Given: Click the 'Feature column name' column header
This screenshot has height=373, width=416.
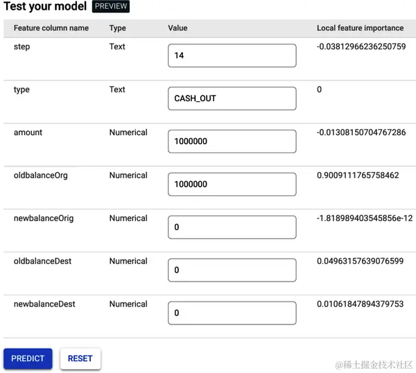Looking at the screenshot, I should pos(51,28).
